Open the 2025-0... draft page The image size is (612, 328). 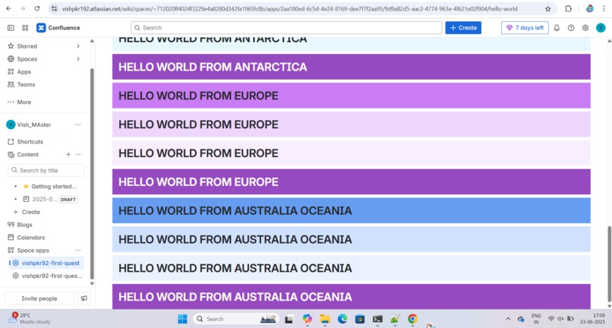point(45,199)
